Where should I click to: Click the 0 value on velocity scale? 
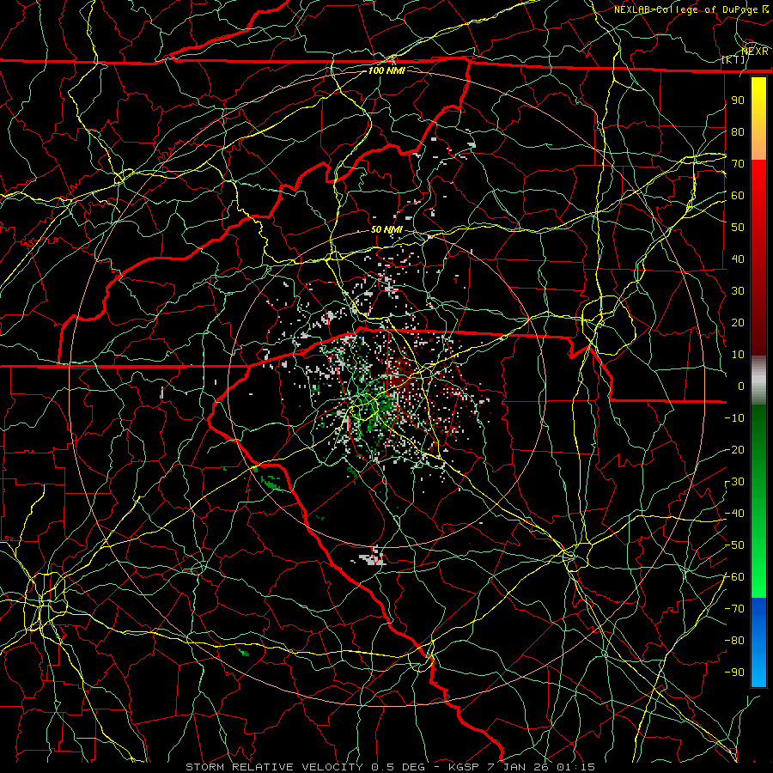[x=741, y=386]
